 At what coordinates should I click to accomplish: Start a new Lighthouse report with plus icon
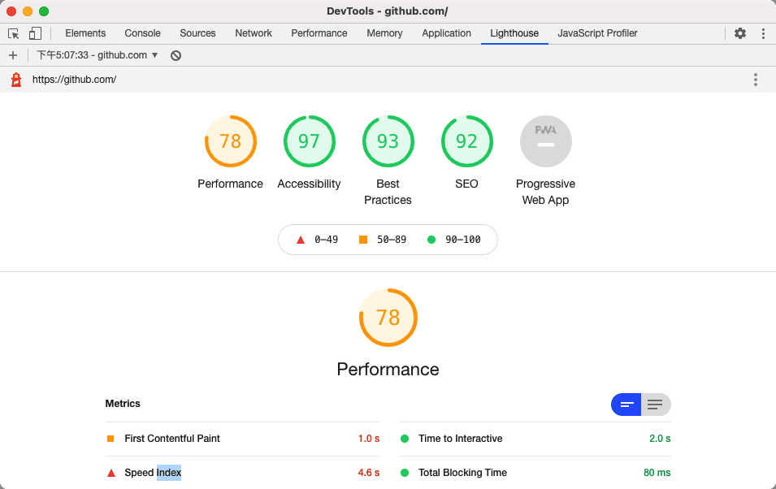pyautogui.click(x=13, y=55)
